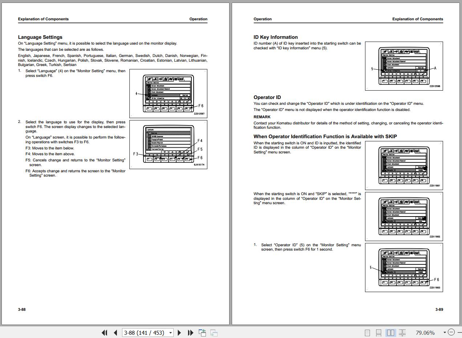Jump to the last page of the document
This screenshot has height=338, width=462.
tap(190, 333)
